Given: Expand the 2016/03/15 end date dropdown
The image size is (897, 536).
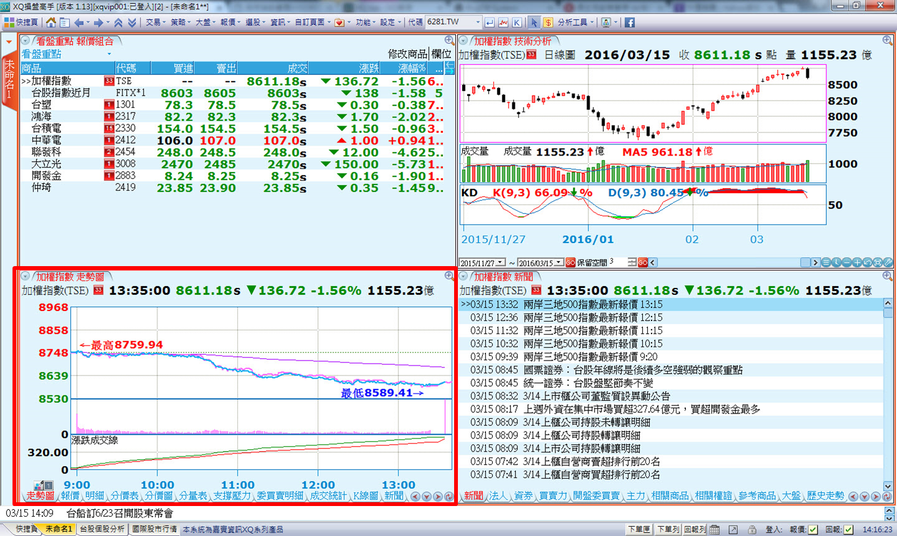Looking at the screenshot, I should [560, 263].
